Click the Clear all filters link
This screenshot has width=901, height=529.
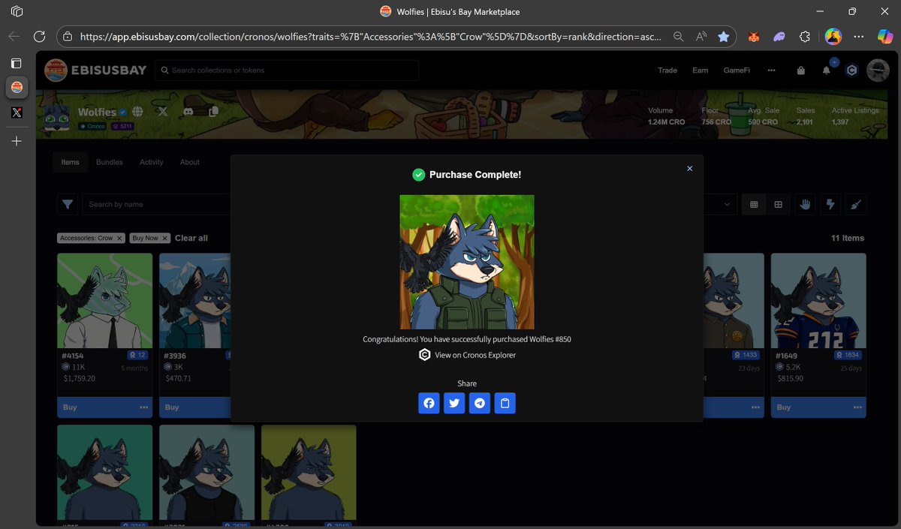pyautogui.click(x=191, y=238)
